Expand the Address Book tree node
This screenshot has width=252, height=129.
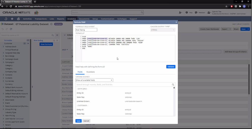coord(3,47)
